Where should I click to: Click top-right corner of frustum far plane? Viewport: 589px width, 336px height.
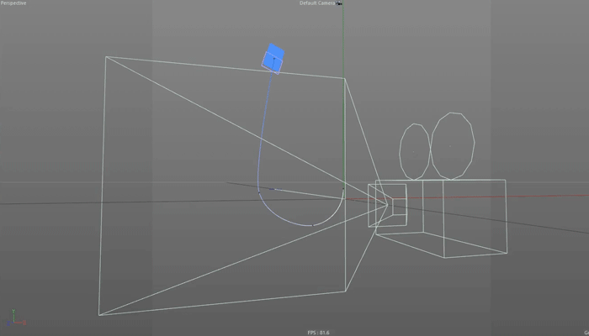(343, 78)
